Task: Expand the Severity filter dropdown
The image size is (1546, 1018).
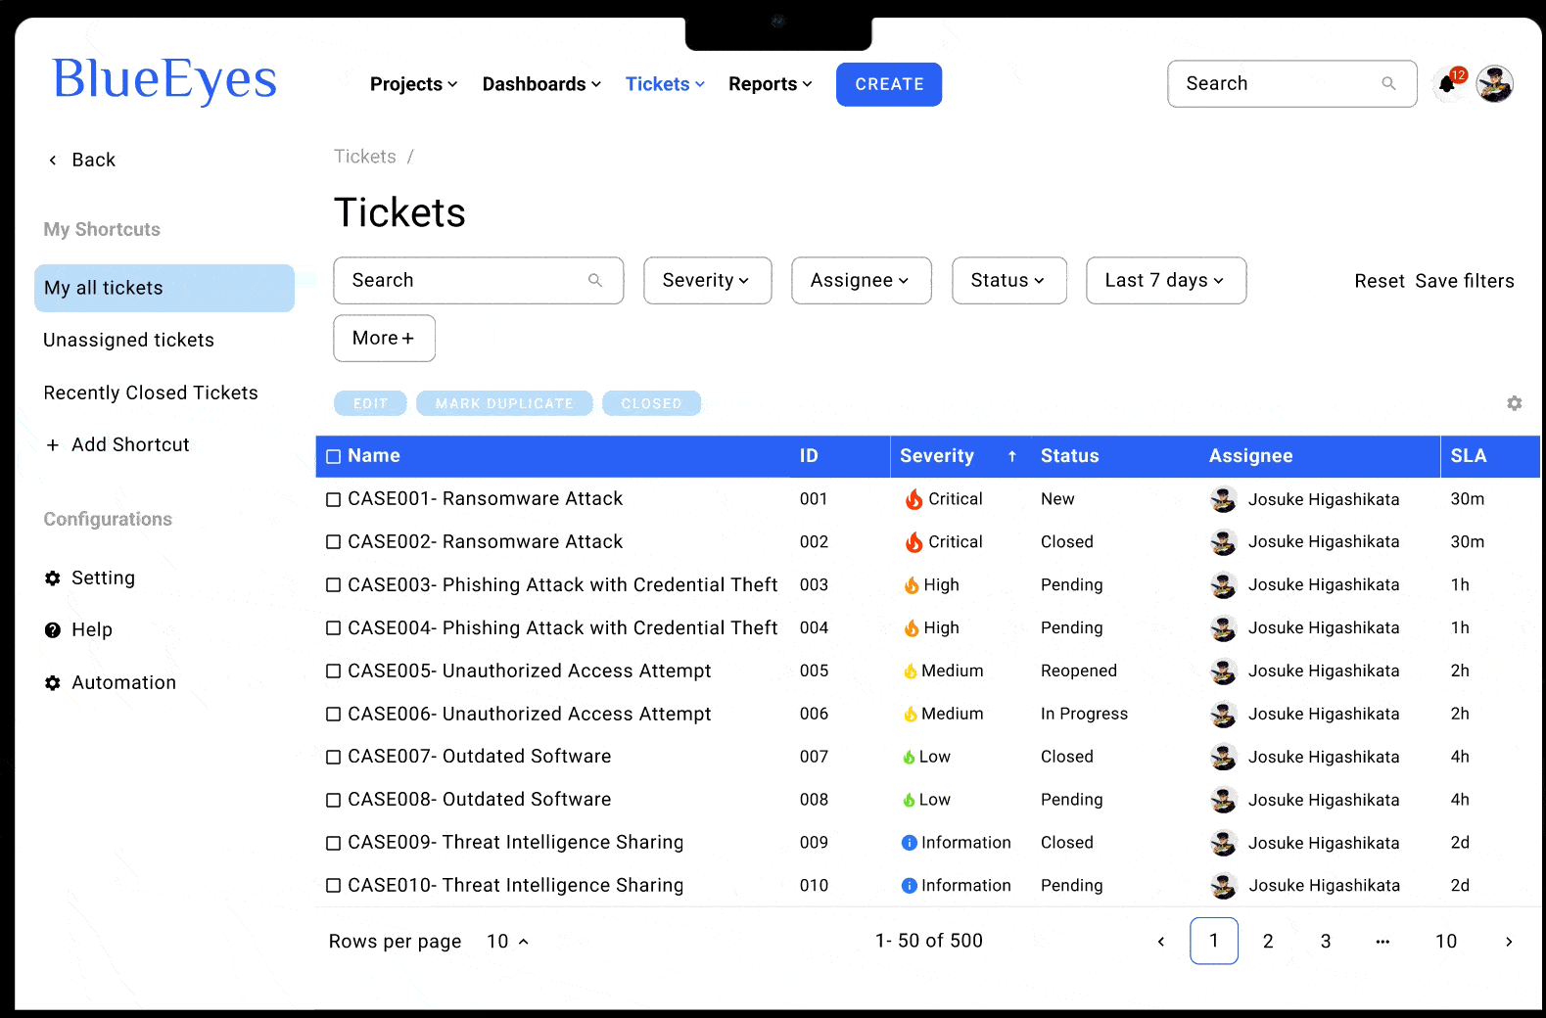Action: 707,281
